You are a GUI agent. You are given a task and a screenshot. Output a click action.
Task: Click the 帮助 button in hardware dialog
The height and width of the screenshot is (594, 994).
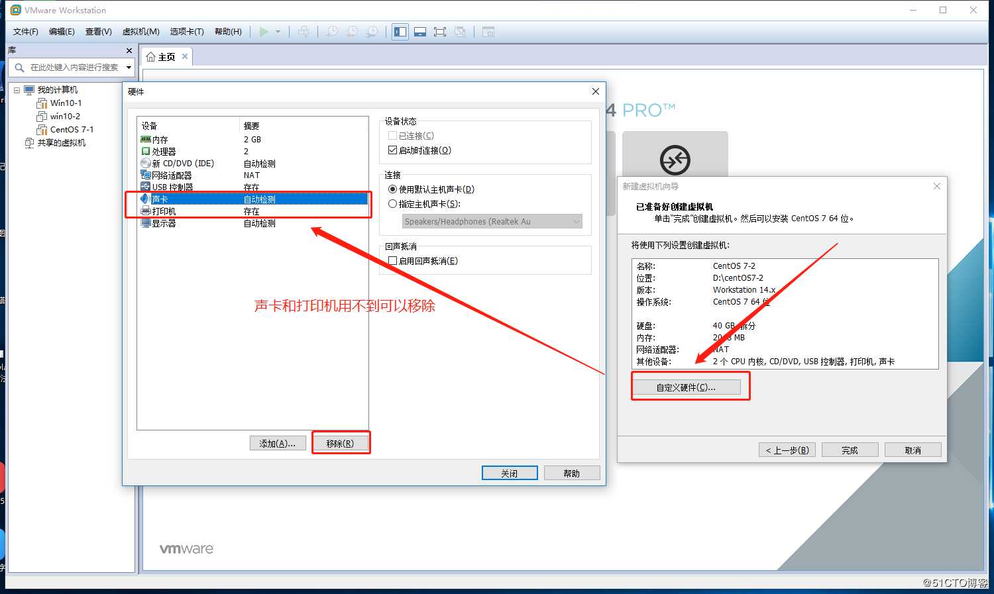[x=572, y=473]
